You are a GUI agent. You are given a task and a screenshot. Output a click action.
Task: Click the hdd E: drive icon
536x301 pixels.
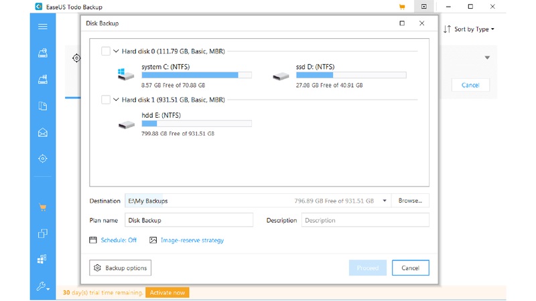[x=127, y=125]
